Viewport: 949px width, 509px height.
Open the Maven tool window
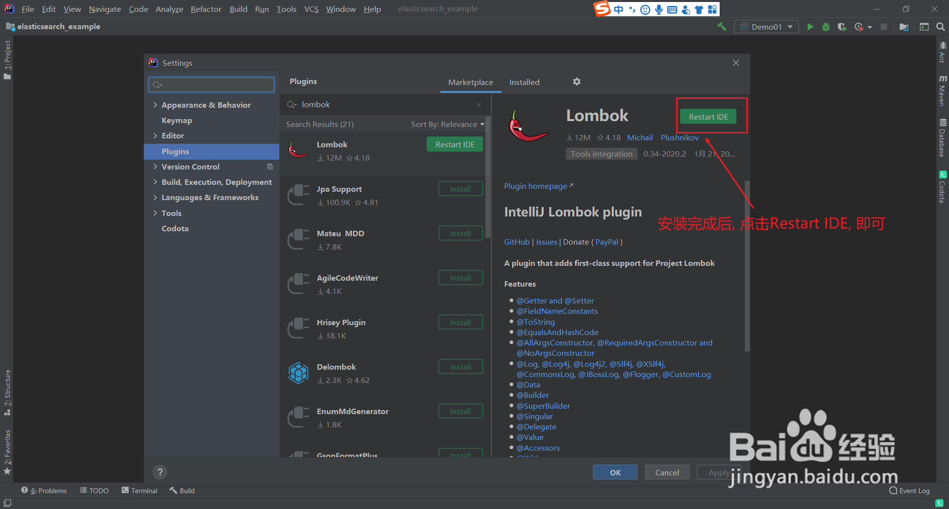click(942, 91)
